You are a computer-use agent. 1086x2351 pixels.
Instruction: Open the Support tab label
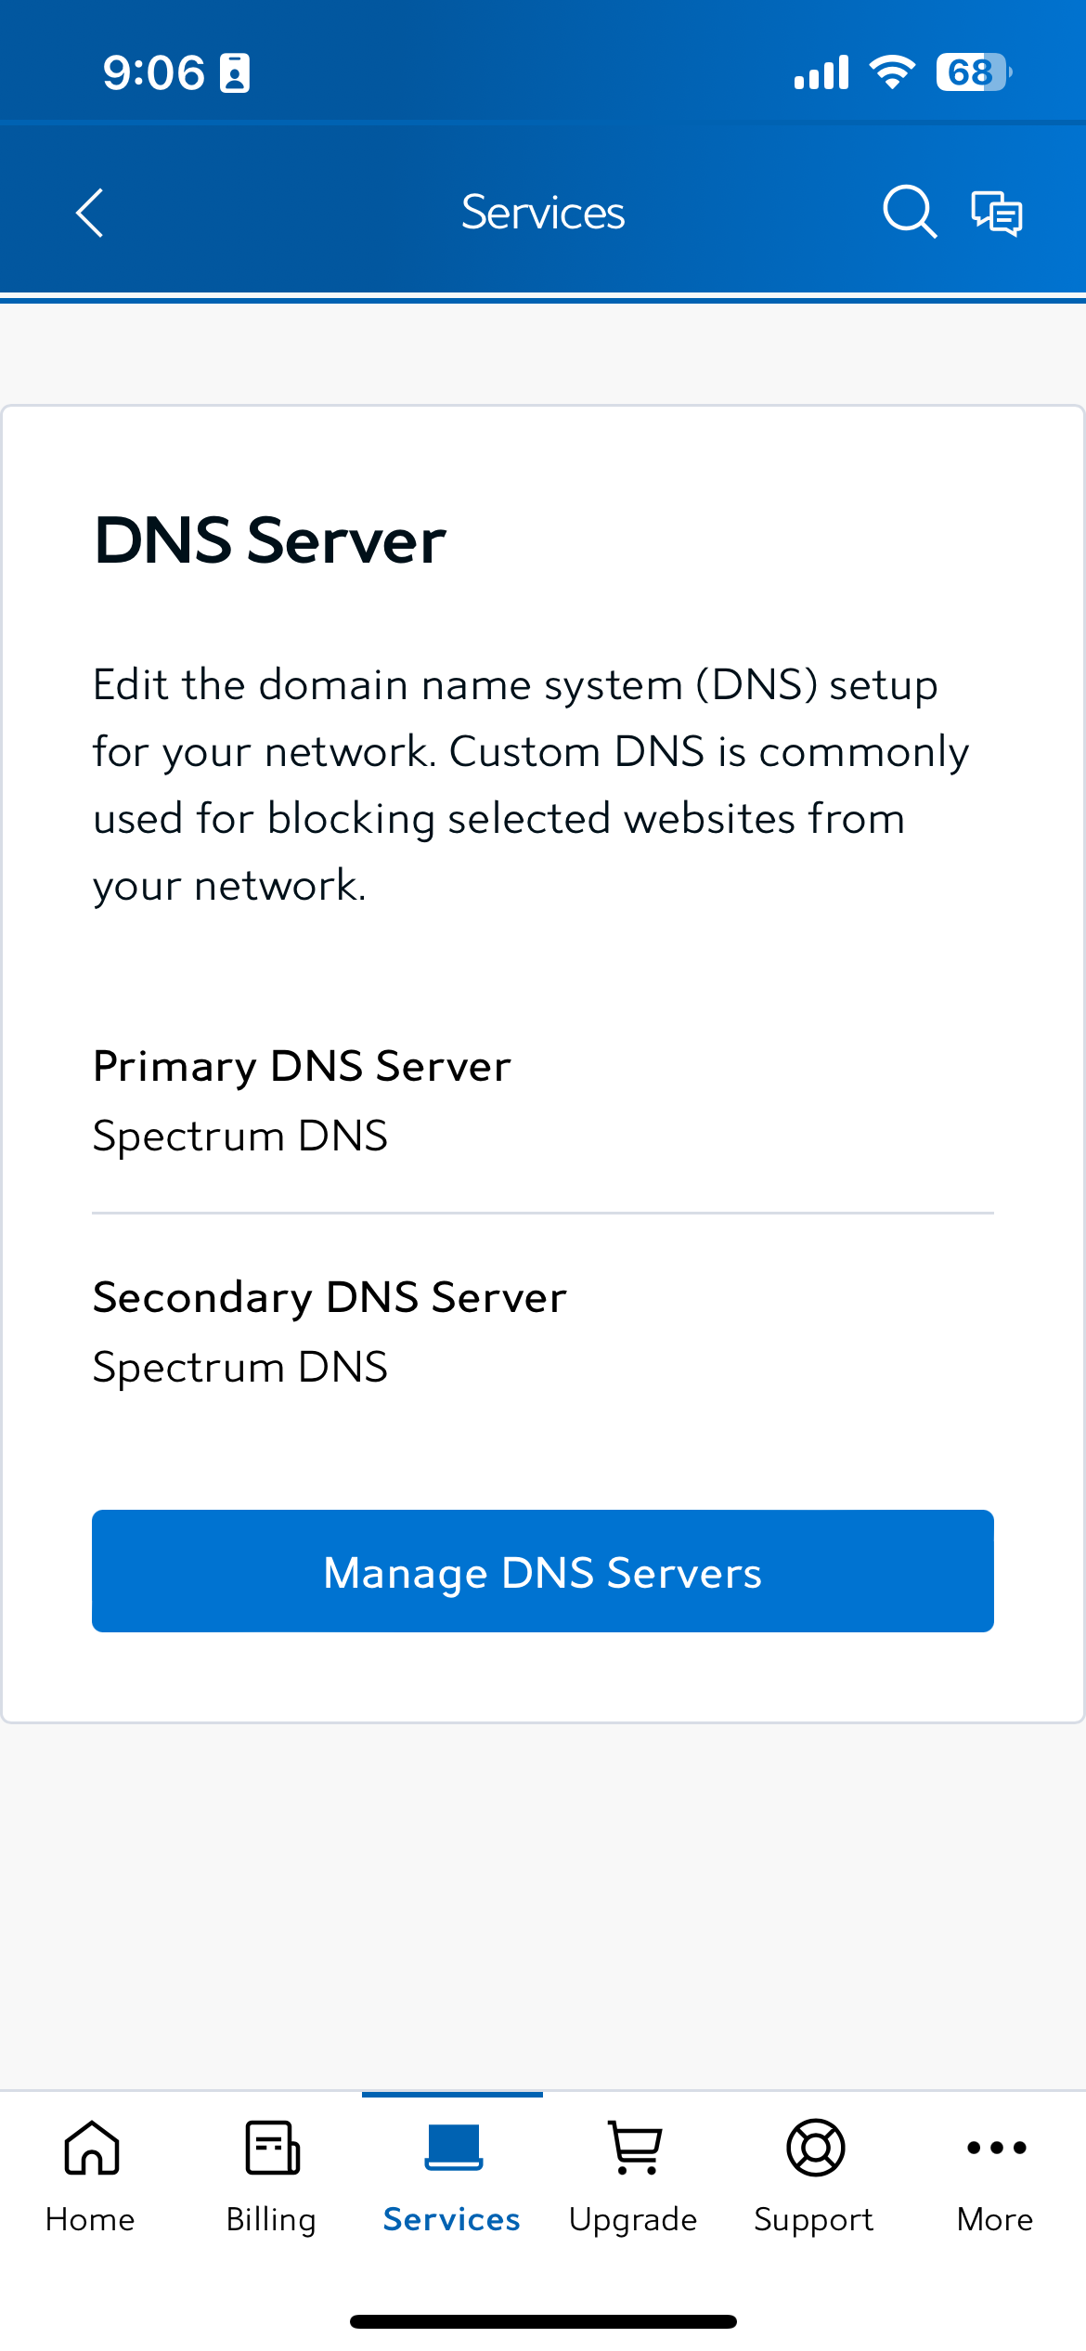(x=814, y=2219)
